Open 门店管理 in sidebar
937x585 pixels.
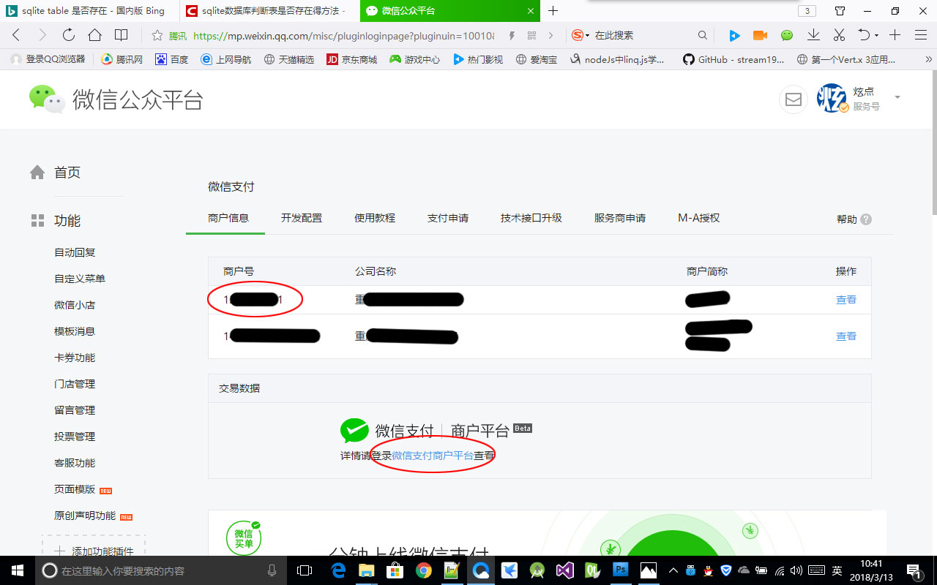tap(75, 384)
